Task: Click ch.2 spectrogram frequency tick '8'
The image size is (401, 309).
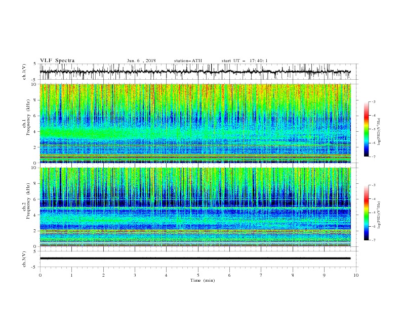Action: pyautogui.click(x=35, y=184)
